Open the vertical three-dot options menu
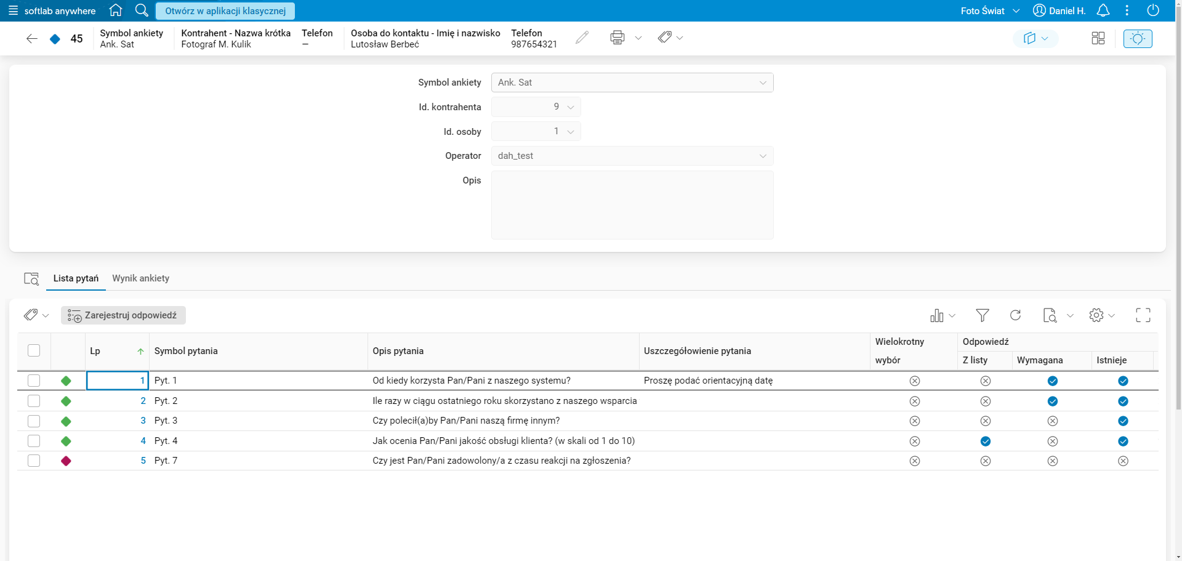 pyautogui.click(x=1127, y=10)
